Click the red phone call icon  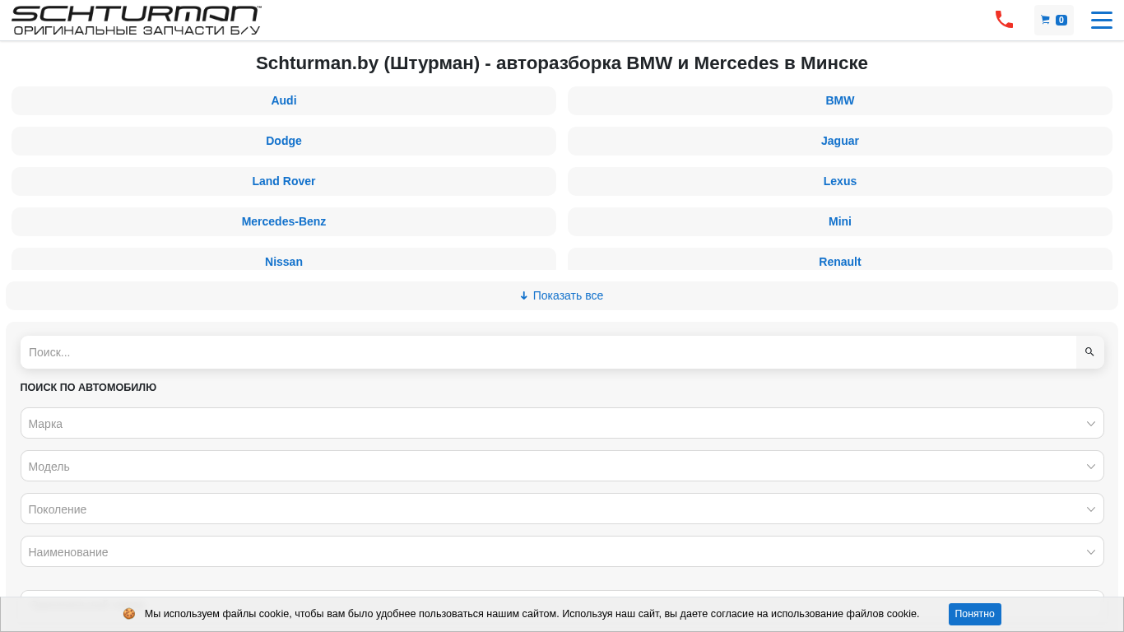point(1004,20)
